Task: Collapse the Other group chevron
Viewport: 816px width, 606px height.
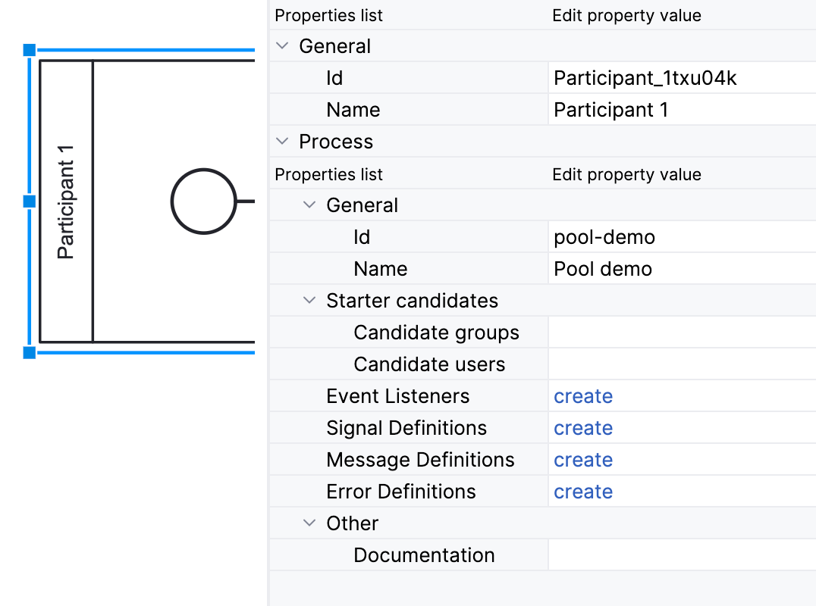Action: pos(309,523)
